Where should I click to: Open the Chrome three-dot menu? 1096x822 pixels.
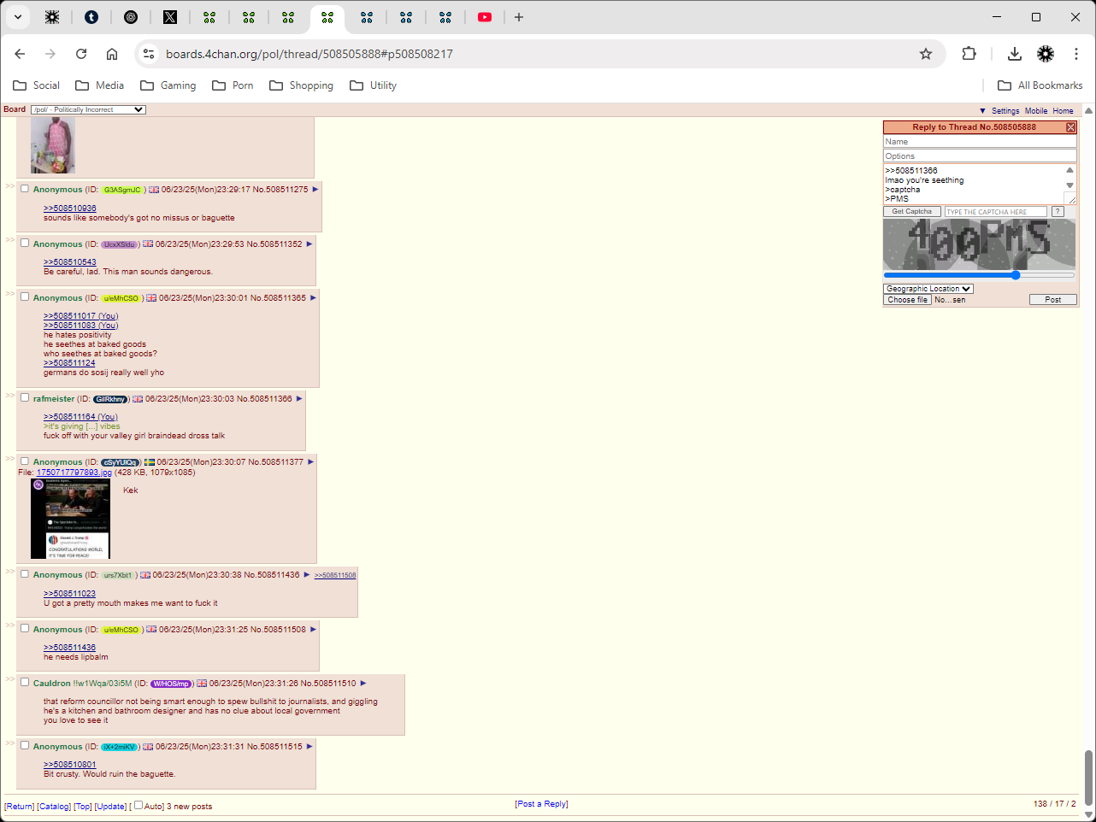[x=1076, y=54]
